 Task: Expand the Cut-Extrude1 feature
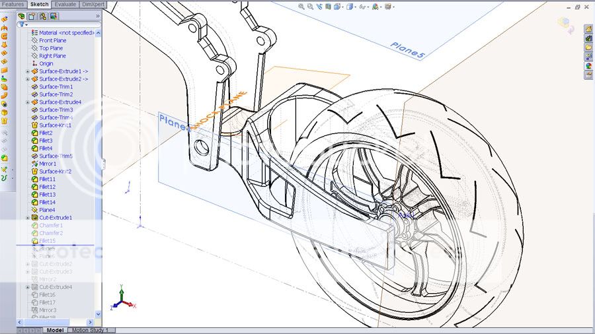[x=27, y=218]
